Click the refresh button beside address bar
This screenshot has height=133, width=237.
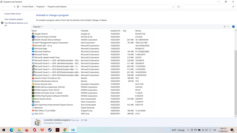(179, 7)
